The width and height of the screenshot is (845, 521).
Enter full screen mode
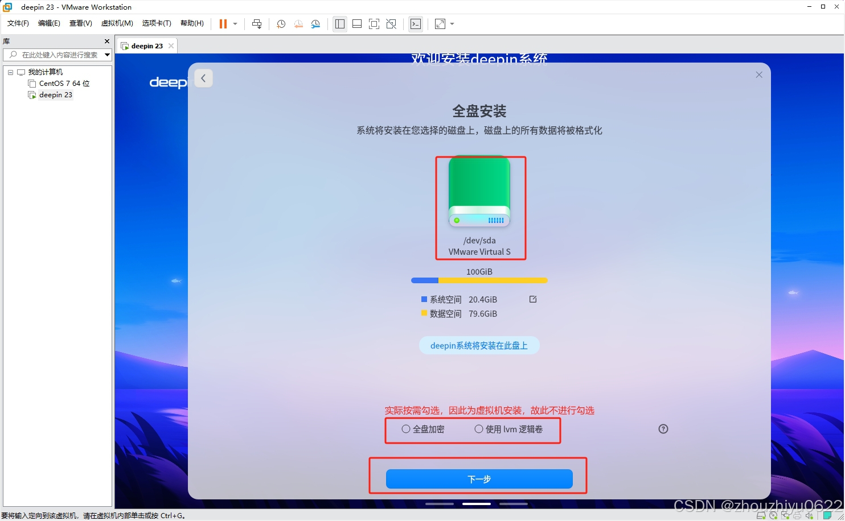coord(374,24)
